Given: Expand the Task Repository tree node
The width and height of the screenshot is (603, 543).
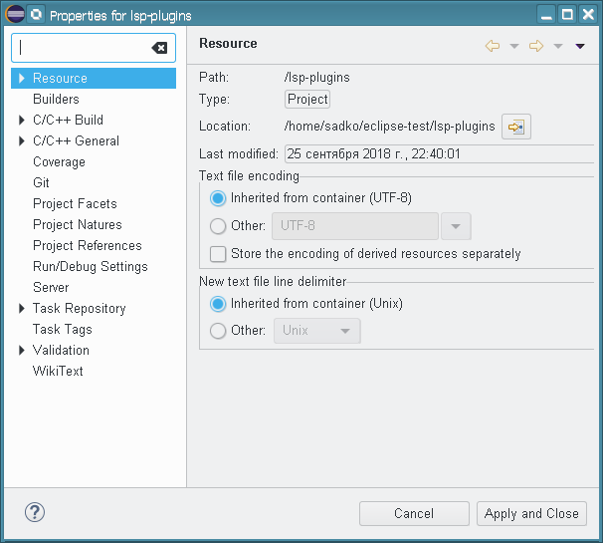Looking at the screenshot, I should point(22,309).
